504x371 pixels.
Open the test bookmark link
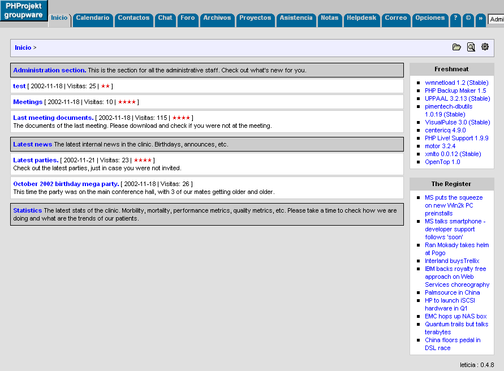19,86
